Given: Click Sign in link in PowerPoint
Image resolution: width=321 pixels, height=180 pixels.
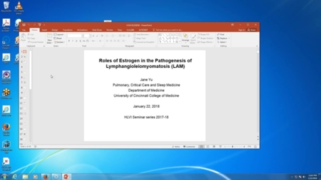Looking at the screenshot, I should (x=242, y=30).
